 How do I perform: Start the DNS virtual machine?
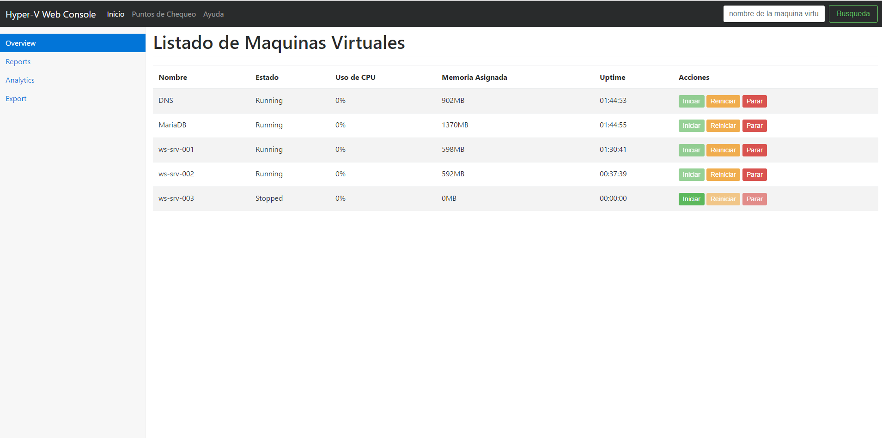point(691,101)
